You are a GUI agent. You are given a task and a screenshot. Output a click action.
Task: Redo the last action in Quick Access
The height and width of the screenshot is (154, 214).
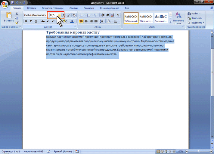(24, 3)
